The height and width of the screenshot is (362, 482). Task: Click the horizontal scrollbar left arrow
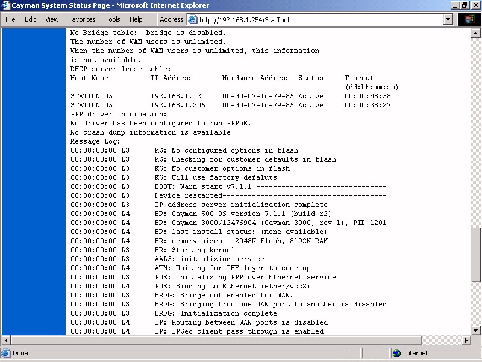(x=6, y=340)
